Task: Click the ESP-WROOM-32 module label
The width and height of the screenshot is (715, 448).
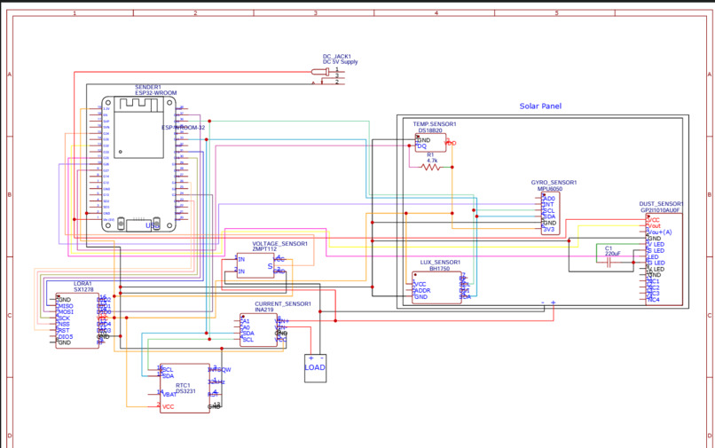Action: coord(184,128)
